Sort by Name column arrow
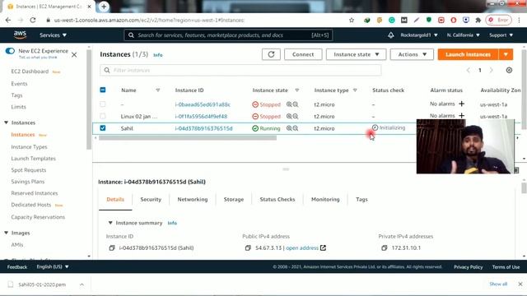The height and width of the screenshot is (296, 527). (x=157, y=90)
